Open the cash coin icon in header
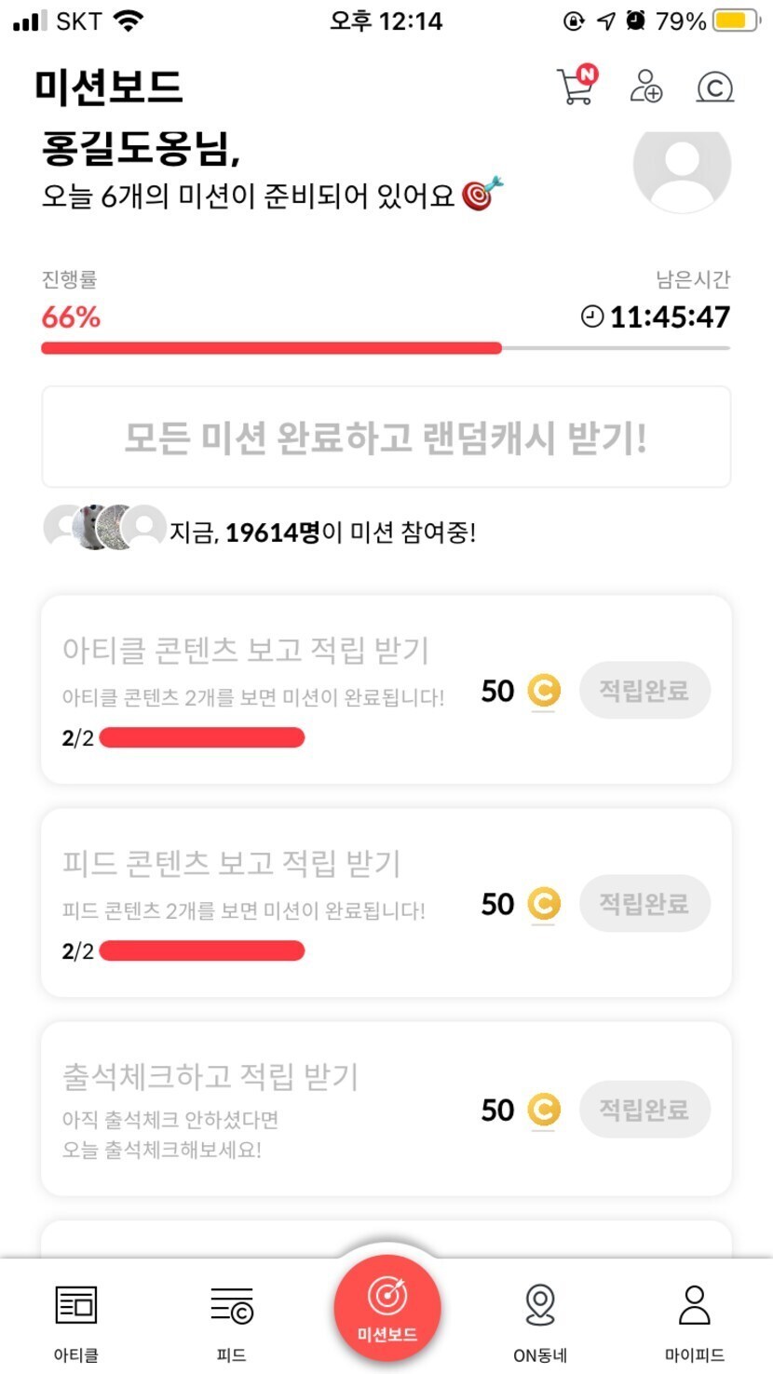Screen dimensions: 773x1374 click(x=714, y=88)
